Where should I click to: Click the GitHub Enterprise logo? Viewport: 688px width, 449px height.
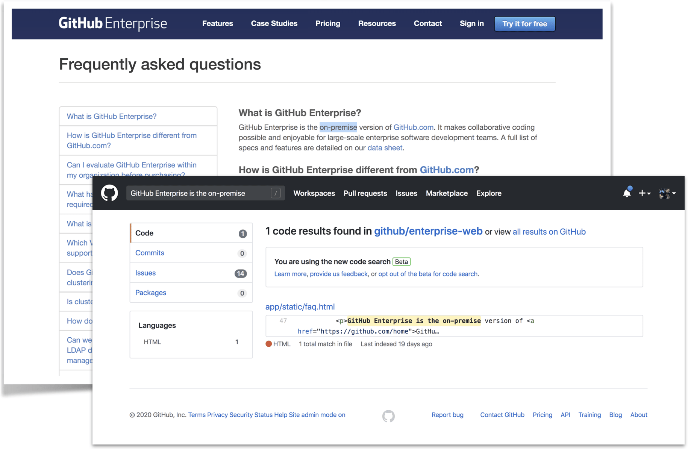point(113,23)
